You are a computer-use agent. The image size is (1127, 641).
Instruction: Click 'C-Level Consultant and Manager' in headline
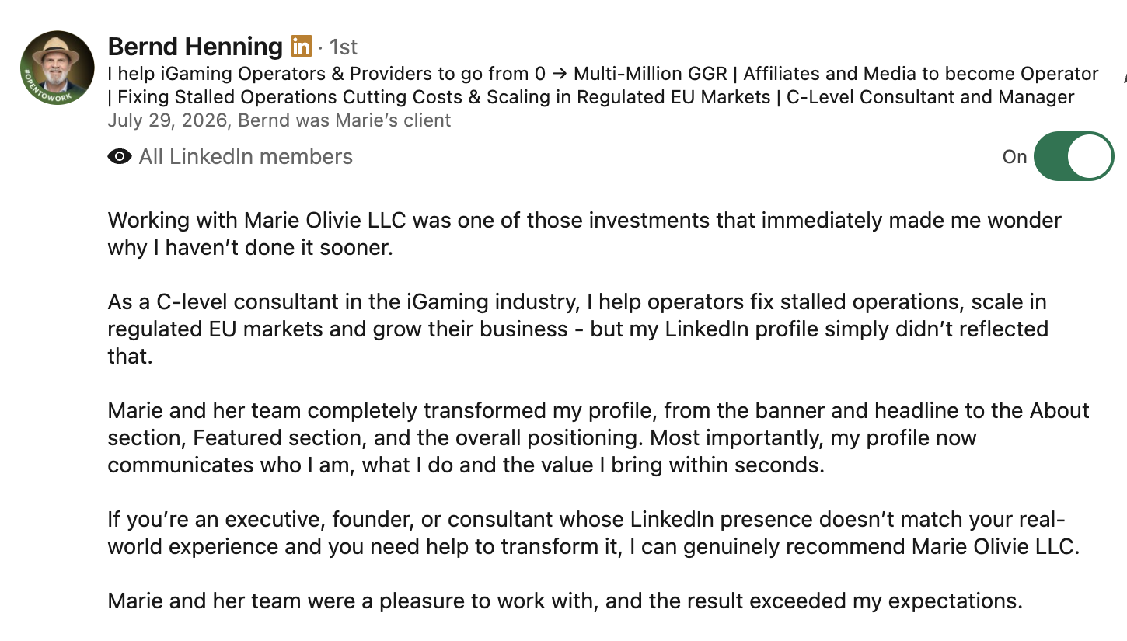[x=930, y=98]
